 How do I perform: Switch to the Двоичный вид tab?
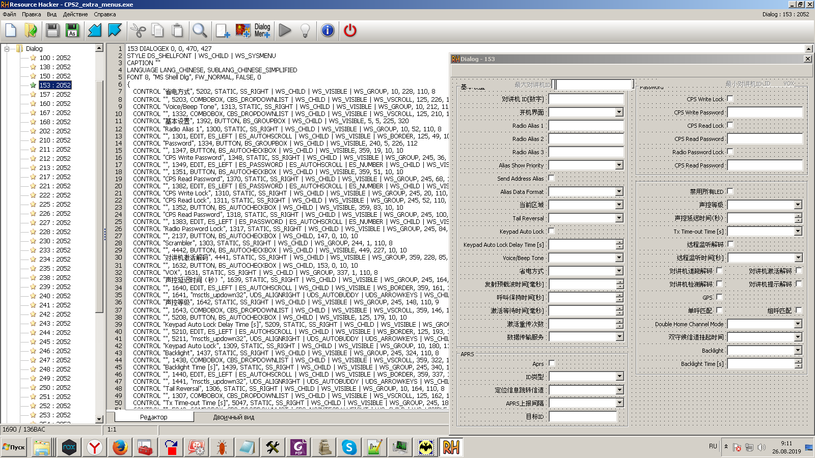(x=233, y=417)
